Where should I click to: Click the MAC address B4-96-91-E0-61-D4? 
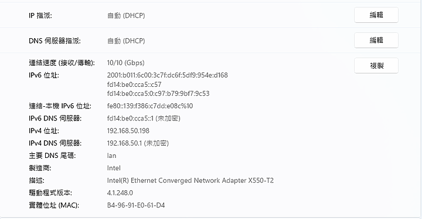tap(136, 205)
